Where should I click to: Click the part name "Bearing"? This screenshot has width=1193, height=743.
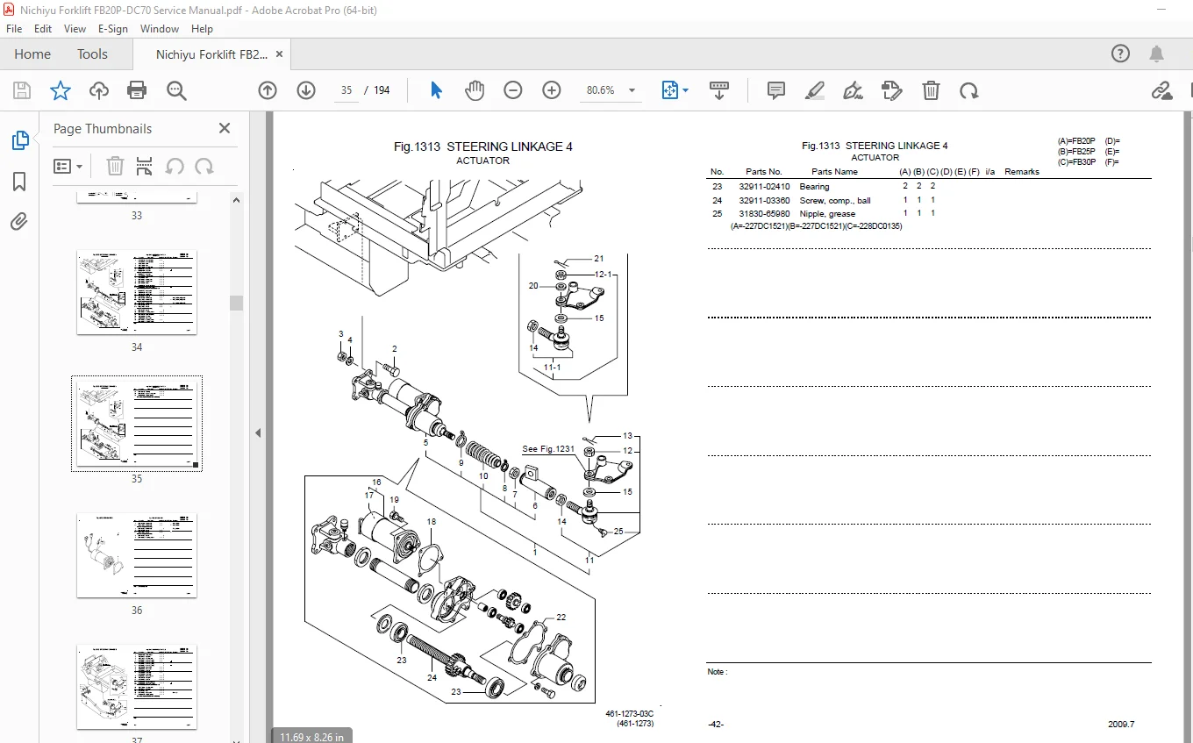(x=814, y=187)
